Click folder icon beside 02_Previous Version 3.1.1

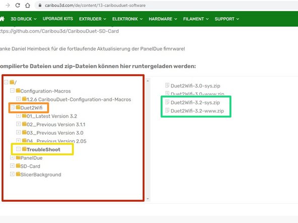point(24,124)
